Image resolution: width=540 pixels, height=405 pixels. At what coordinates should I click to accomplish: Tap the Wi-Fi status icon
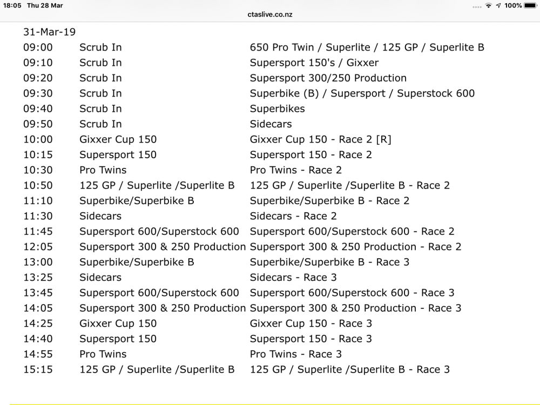coord(488,5)
